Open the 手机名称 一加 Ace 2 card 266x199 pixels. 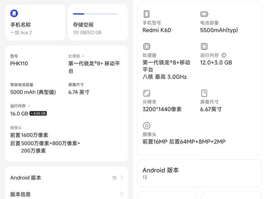pos(35,22)
